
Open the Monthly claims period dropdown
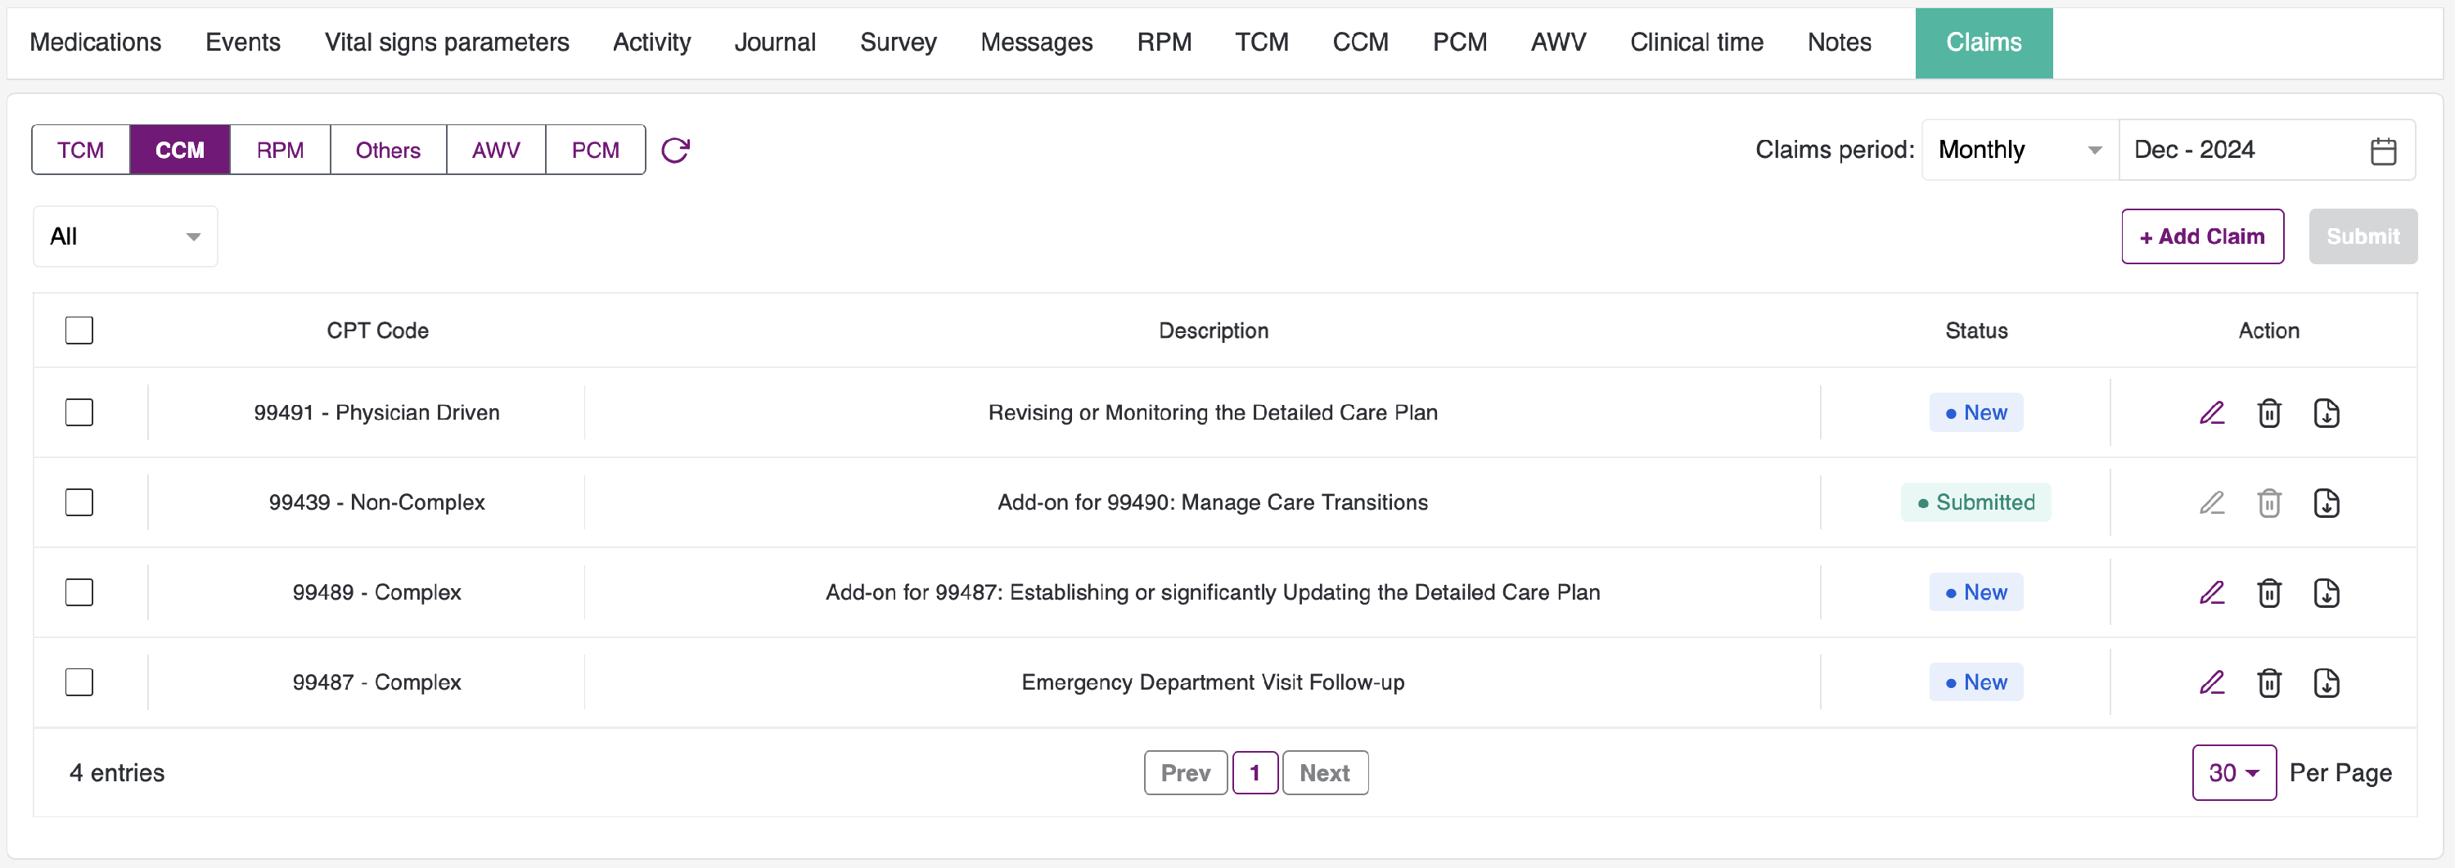pos(2019,151)
